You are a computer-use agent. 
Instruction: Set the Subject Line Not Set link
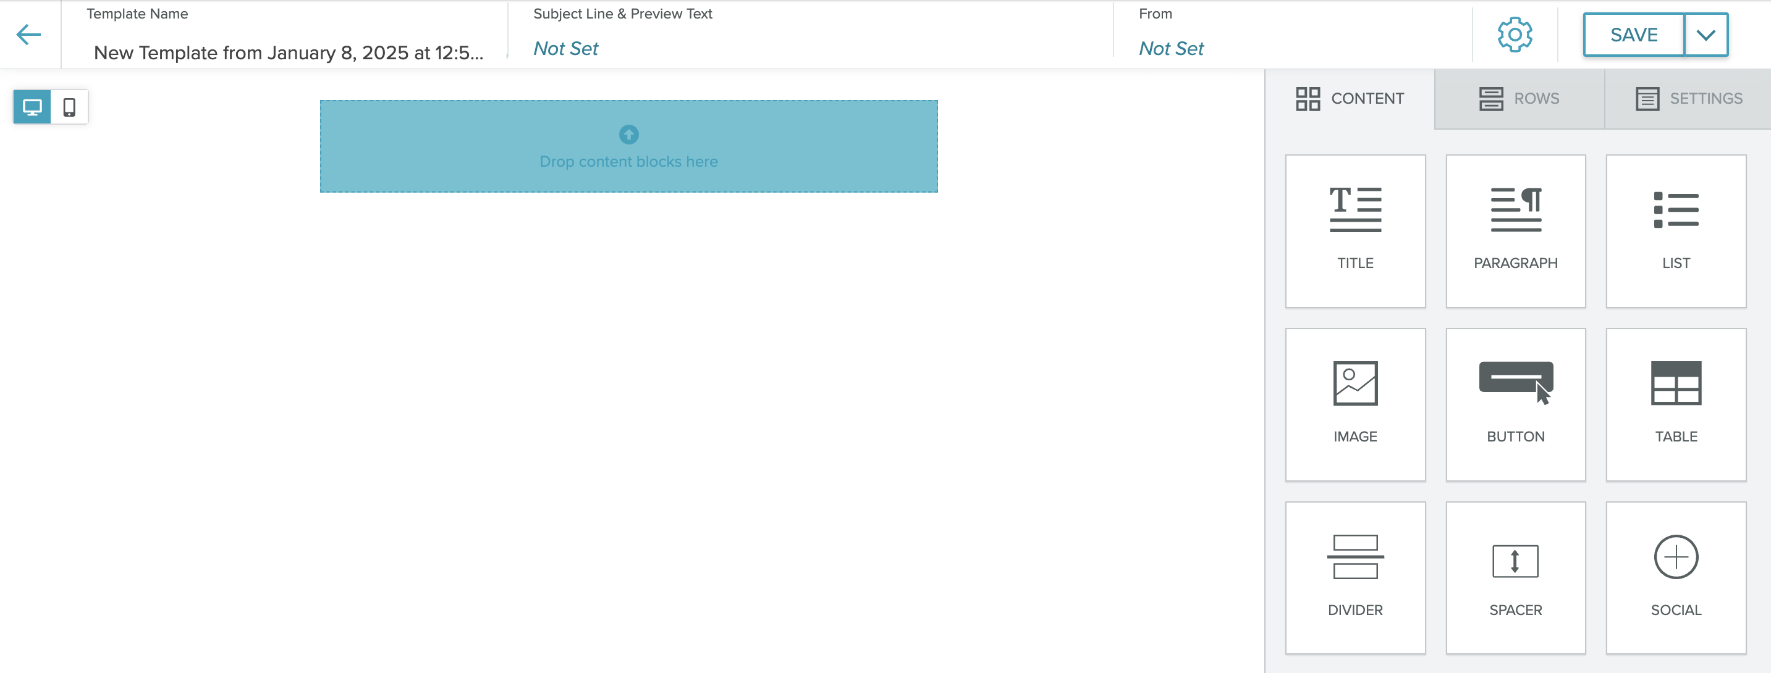[x=565, y=49]
